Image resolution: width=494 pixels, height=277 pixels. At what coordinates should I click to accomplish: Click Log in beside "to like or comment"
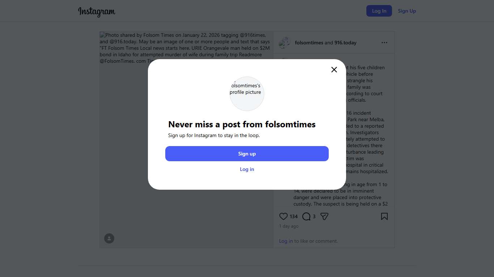[x=286, y=241]
